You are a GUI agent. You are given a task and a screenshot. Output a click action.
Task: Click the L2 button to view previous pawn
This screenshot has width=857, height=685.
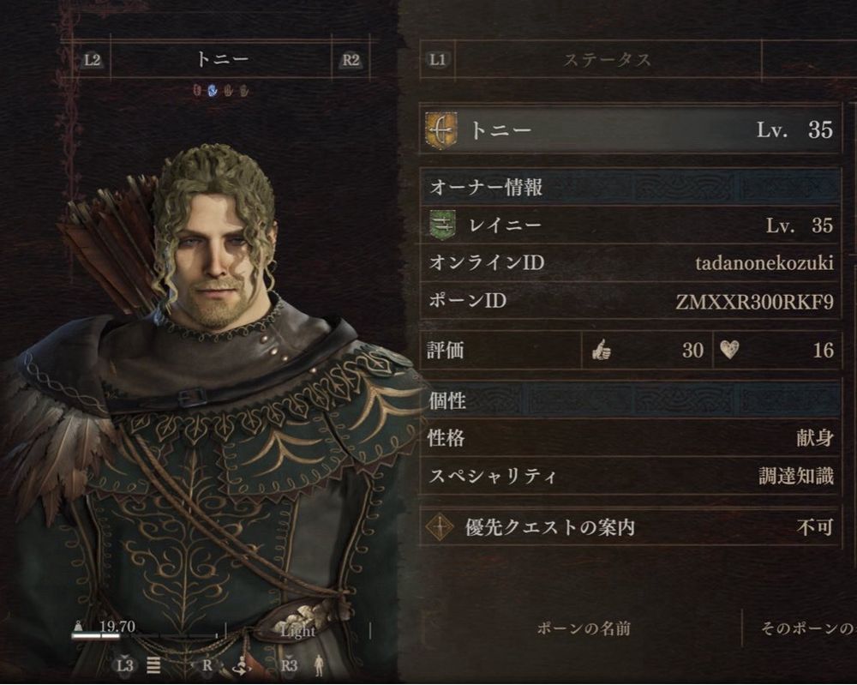(93, 60)
